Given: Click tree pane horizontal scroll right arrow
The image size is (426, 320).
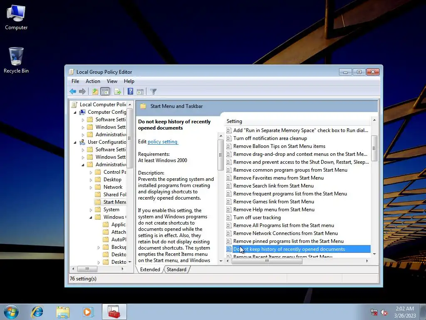Looking at the screenshot, I should point(123,269).
